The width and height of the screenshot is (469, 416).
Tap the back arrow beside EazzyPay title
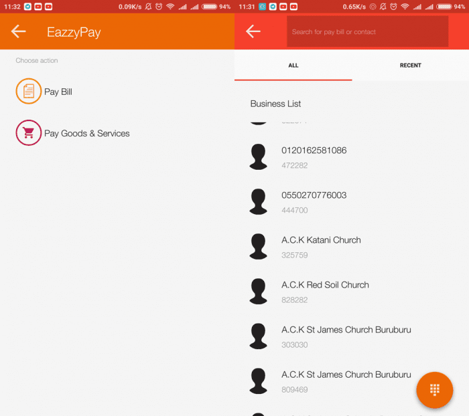tap(19, 31)
